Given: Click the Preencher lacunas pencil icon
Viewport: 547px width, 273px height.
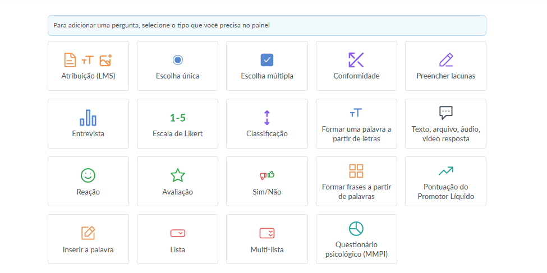Looking at the screenshot, I should (446, 60).
